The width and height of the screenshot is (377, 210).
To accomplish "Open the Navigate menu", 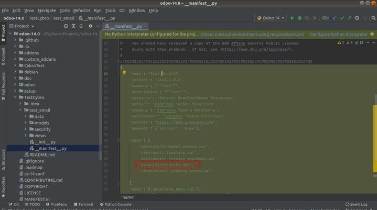I will click(x=47, y=10).
